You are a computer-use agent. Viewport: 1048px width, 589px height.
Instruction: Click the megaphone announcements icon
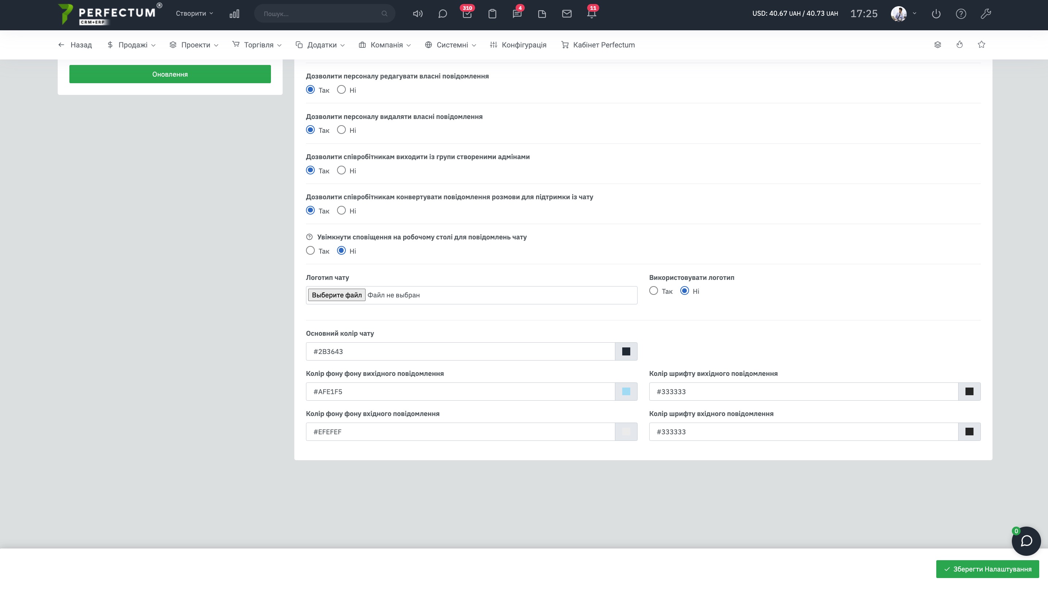coord(417,14)
